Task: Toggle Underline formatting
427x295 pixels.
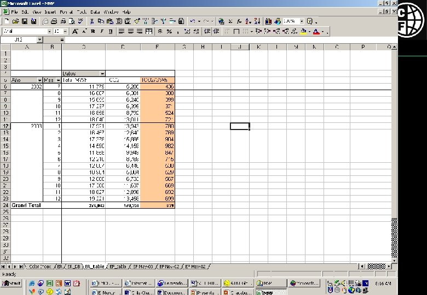Action: coord(111,32)
